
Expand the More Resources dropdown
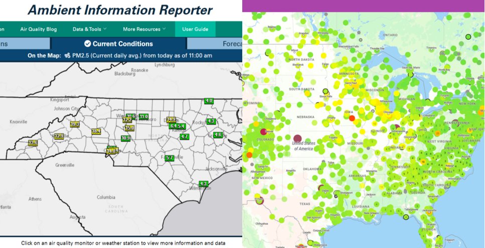pos(144,29)
